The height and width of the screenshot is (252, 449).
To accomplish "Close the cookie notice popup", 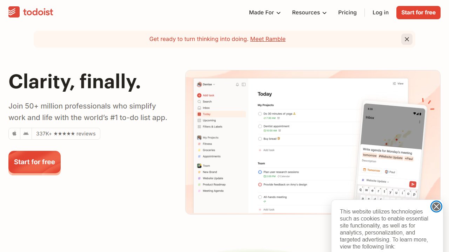I will 436,207.
